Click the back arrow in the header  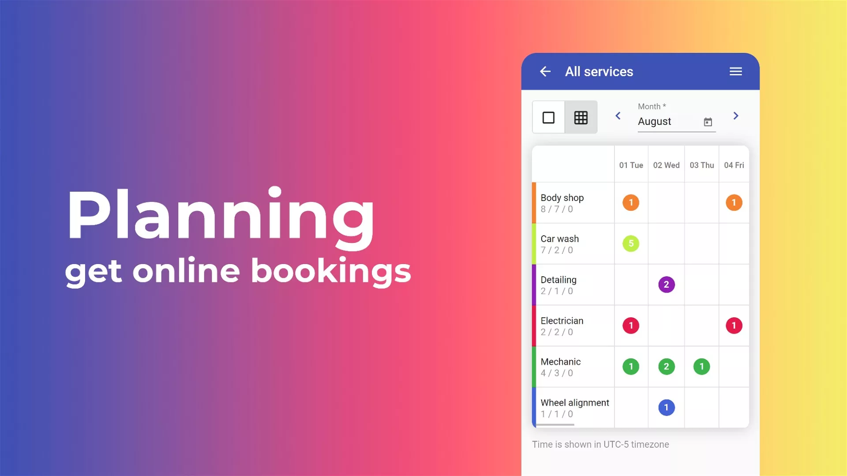coord(545,71)
